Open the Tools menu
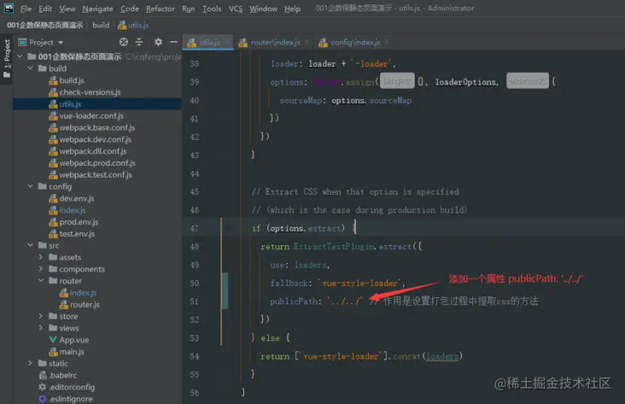Image resolution: width=625 pixels, height=404 pixels. point(212,9)
